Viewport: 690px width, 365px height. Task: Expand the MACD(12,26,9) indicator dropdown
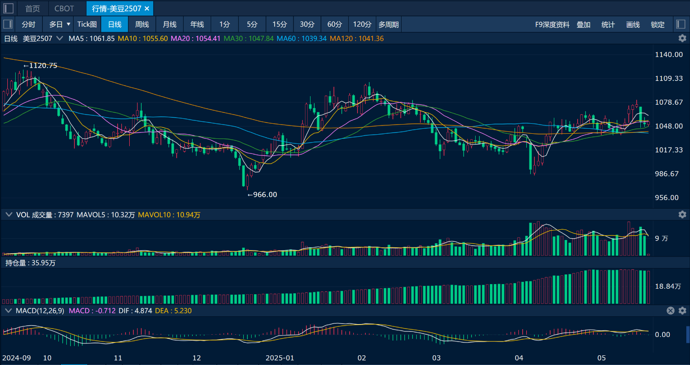8,311
